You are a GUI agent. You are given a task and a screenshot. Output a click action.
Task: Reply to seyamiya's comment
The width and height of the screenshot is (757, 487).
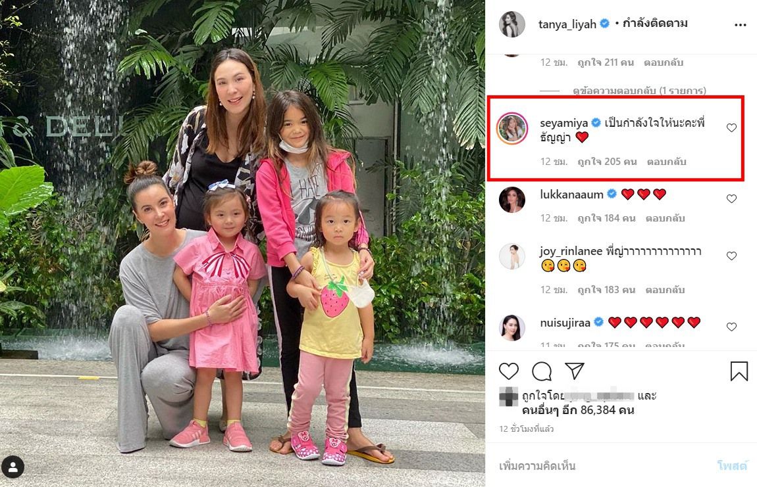click(x=666, y=162)
